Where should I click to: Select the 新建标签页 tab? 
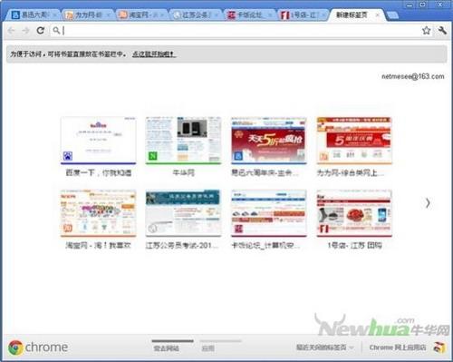(356, 15)
